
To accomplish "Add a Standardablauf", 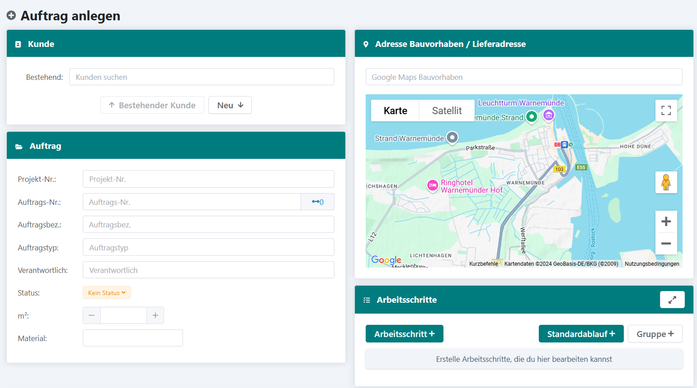I will tap(581, 334).
